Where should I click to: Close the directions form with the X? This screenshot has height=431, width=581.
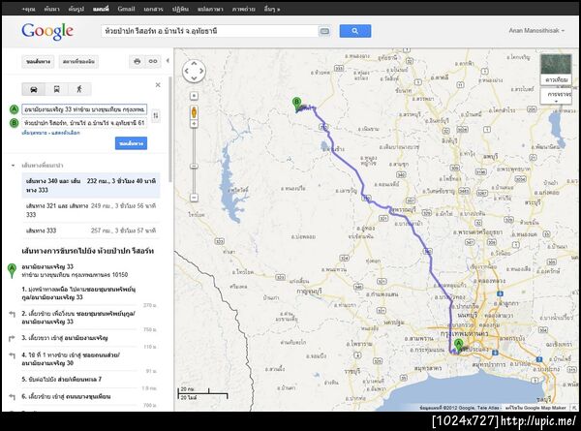tap(158, 85)
